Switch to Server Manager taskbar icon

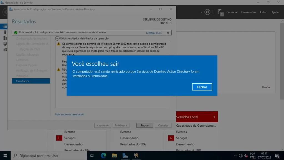pyautogui.click(x=125, y=156)
